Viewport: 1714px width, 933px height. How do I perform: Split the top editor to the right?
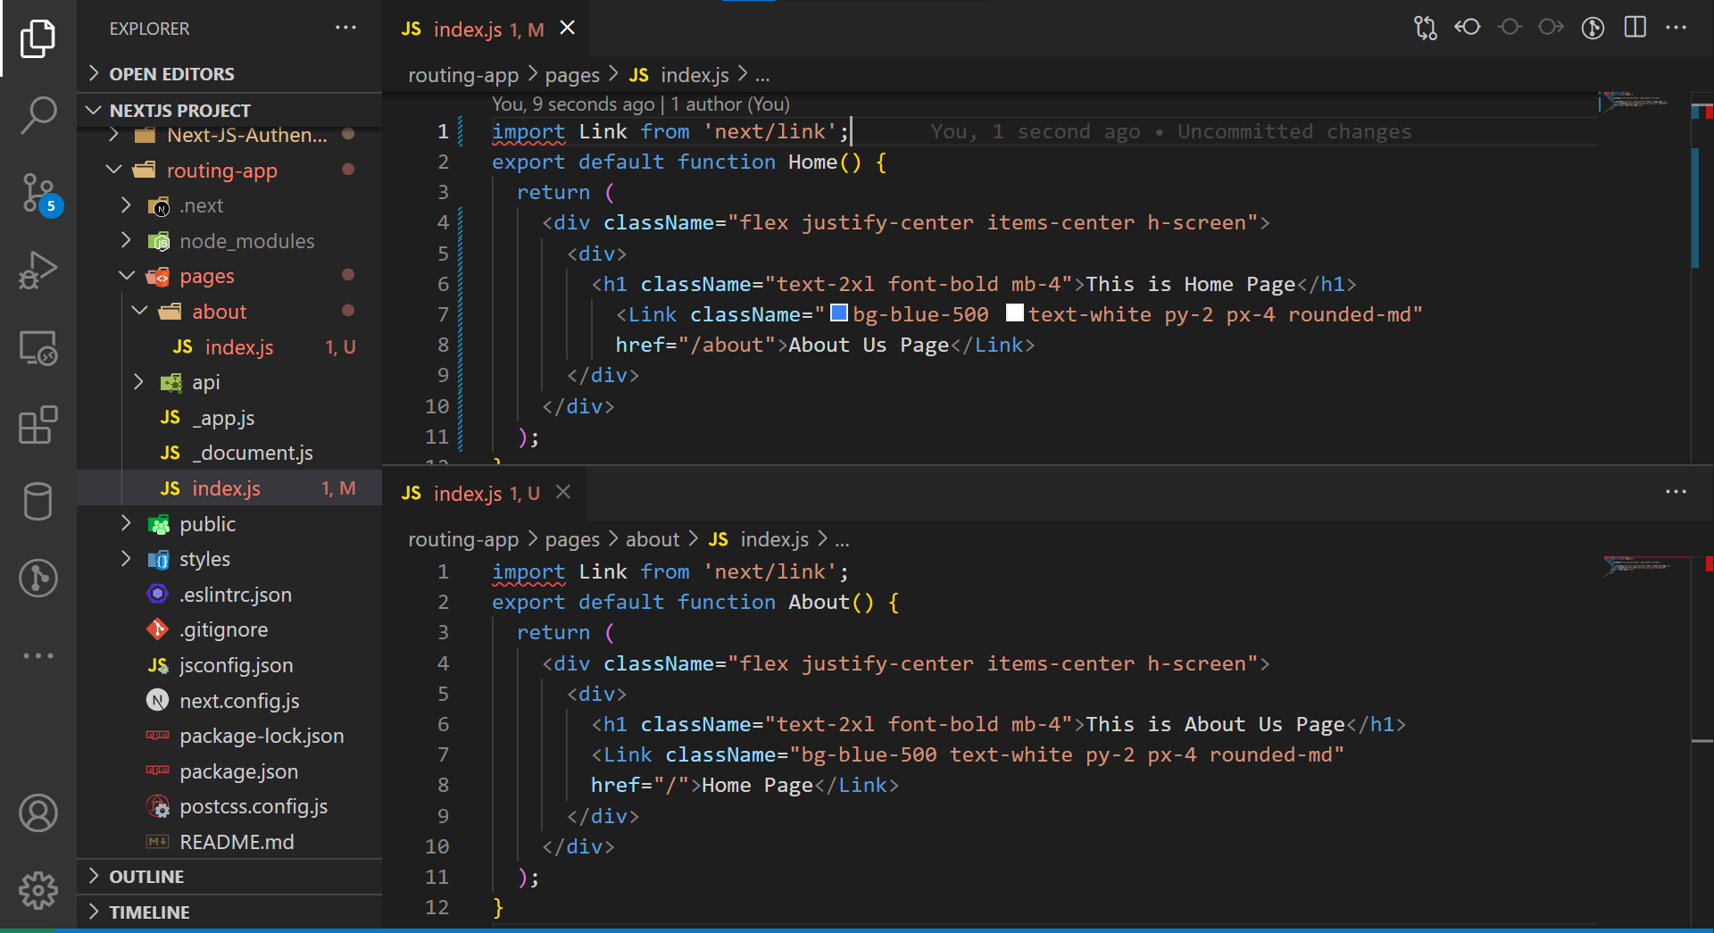pos(1635,28)
